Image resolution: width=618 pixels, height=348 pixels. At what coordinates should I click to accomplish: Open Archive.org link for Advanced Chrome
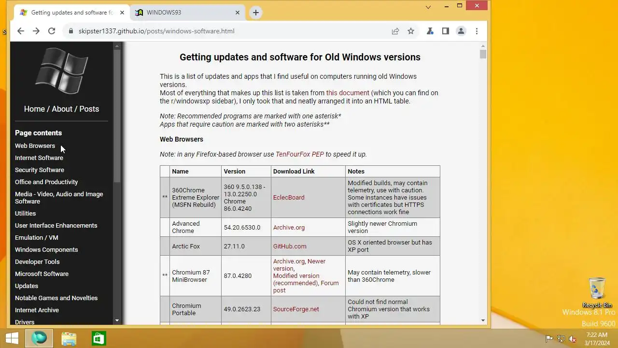coord(289,227)
